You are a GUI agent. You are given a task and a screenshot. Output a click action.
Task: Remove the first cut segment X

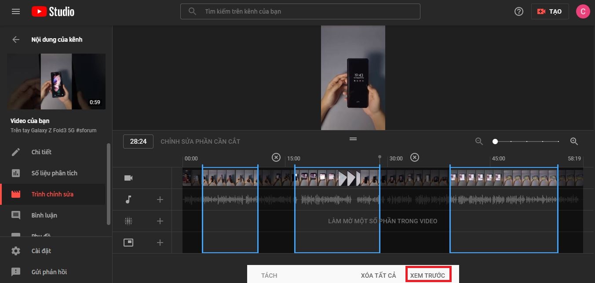(x=276, y=157)
